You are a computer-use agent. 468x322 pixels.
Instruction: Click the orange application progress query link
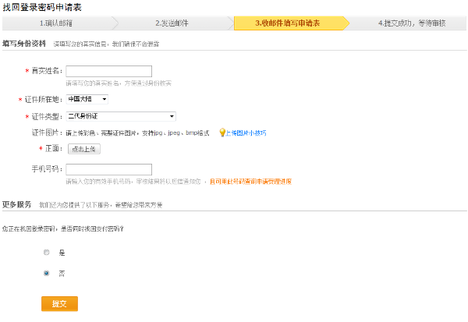250,182
